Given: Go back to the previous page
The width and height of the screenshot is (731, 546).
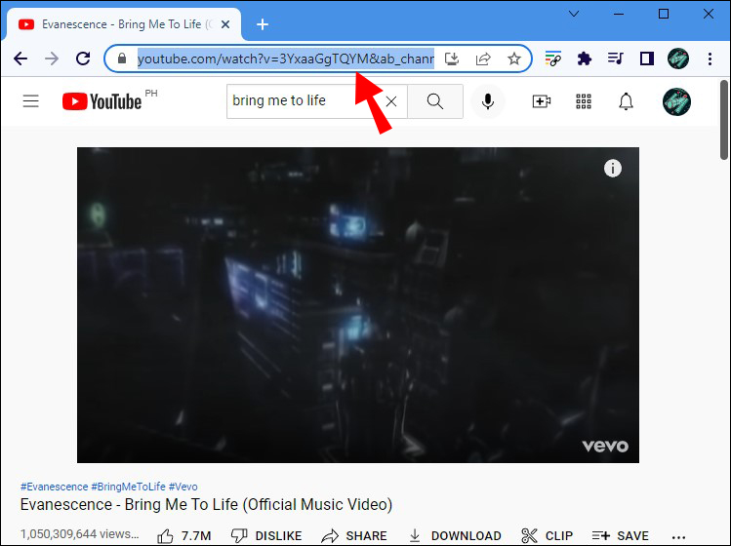Looking at the screenshot, I should coord(20,58).
